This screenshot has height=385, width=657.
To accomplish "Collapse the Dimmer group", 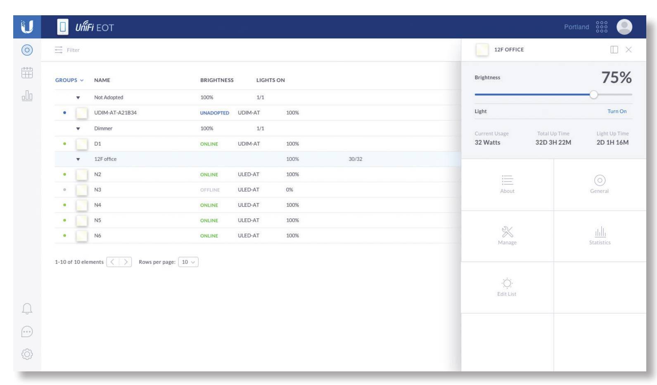I will click(78, 129).
